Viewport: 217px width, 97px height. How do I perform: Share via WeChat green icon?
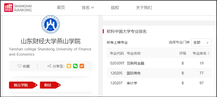[x=75, y=66]
